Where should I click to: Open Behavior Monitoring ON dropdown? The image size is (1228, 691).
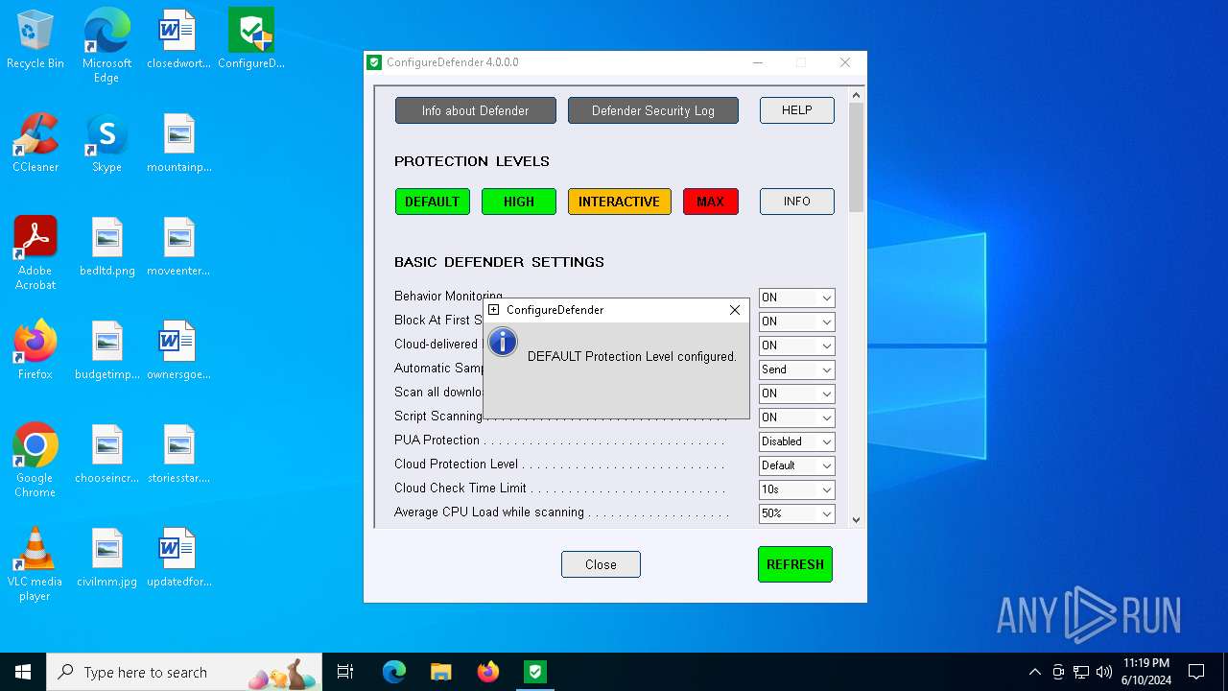pos(796,298)
